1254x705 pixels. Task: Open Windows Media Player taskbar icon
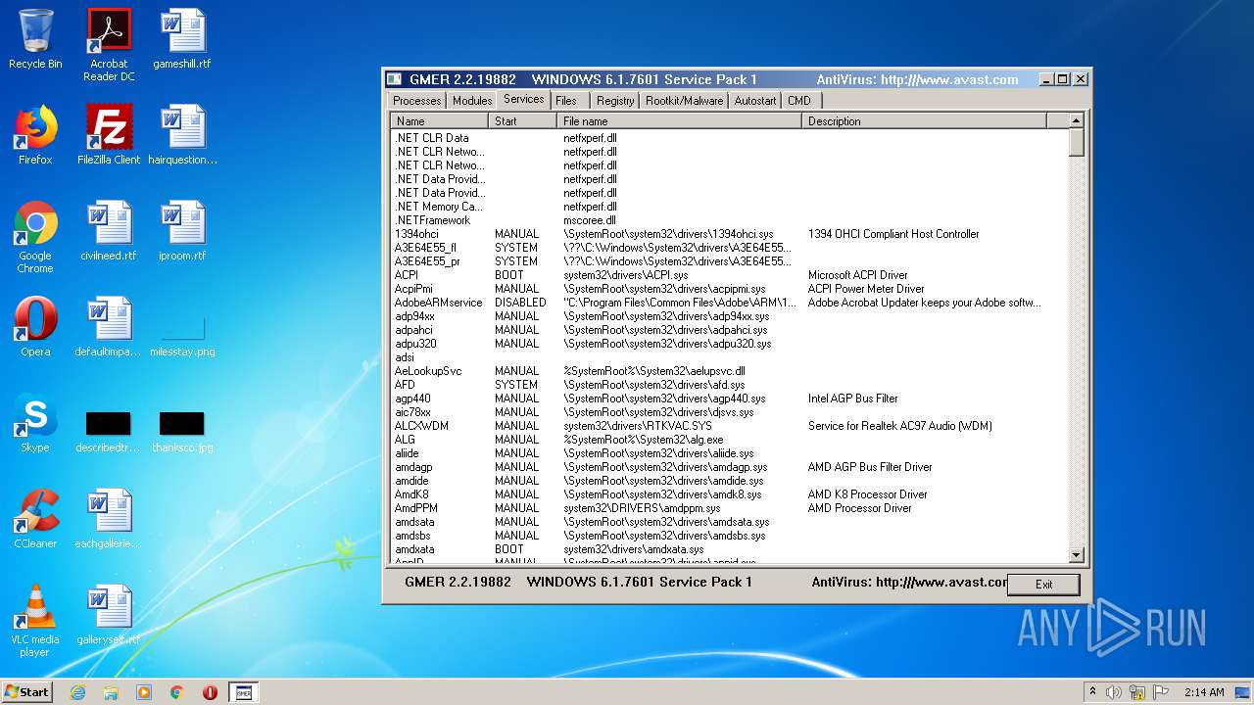tap(144, 692)
